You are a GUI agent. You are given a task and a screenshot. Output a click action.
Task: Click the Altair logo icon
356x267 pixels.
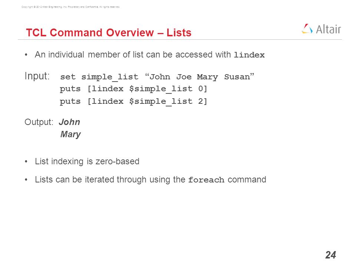[307, 29]
